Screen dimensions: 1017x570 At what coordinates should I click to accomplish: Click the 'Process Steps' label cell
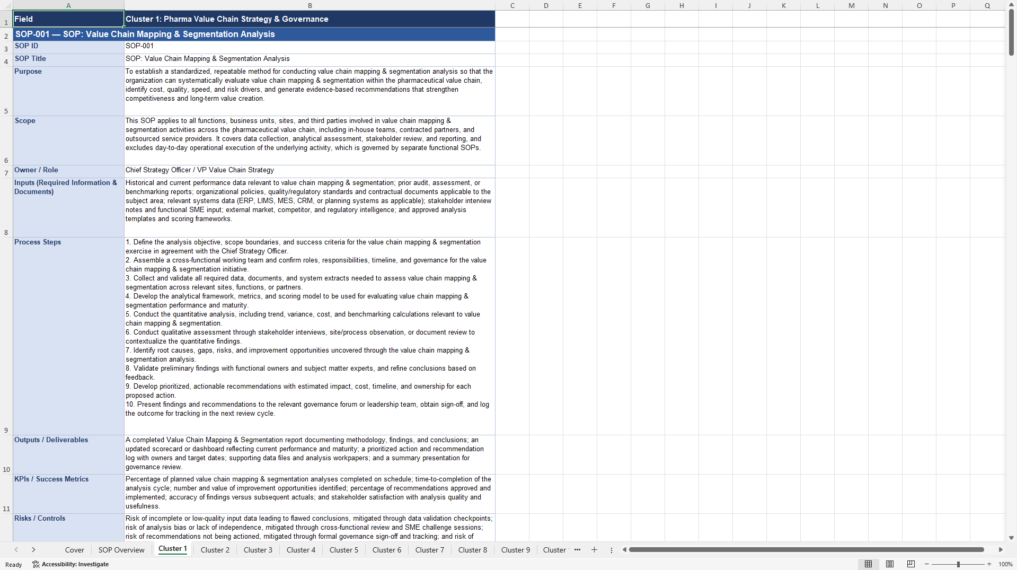click(68, 336)
